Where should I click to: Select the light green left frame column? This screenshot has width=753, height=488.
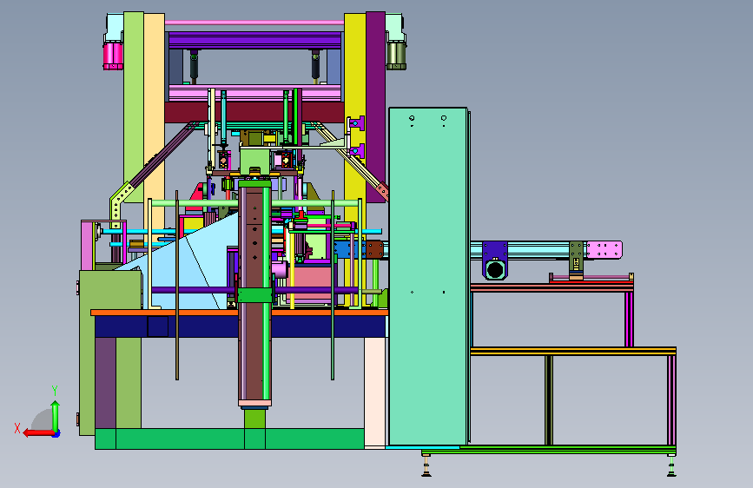click(x=134, y=107)
